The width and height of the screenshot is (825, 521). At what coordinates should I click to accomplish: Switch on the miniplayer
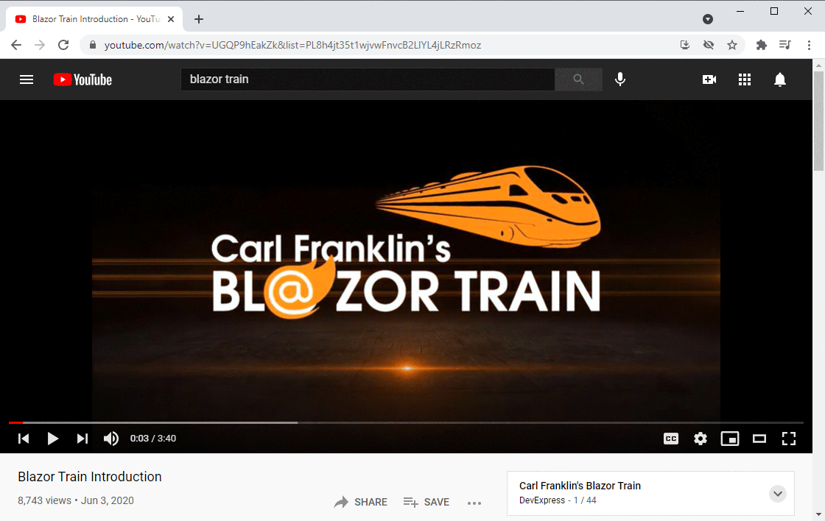click(730, 439)
